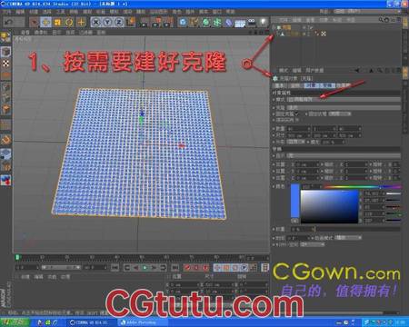This screenshot has height=327, width=409.
Task: Select the Rotate tool icon
Action: [x=69, y=22]
